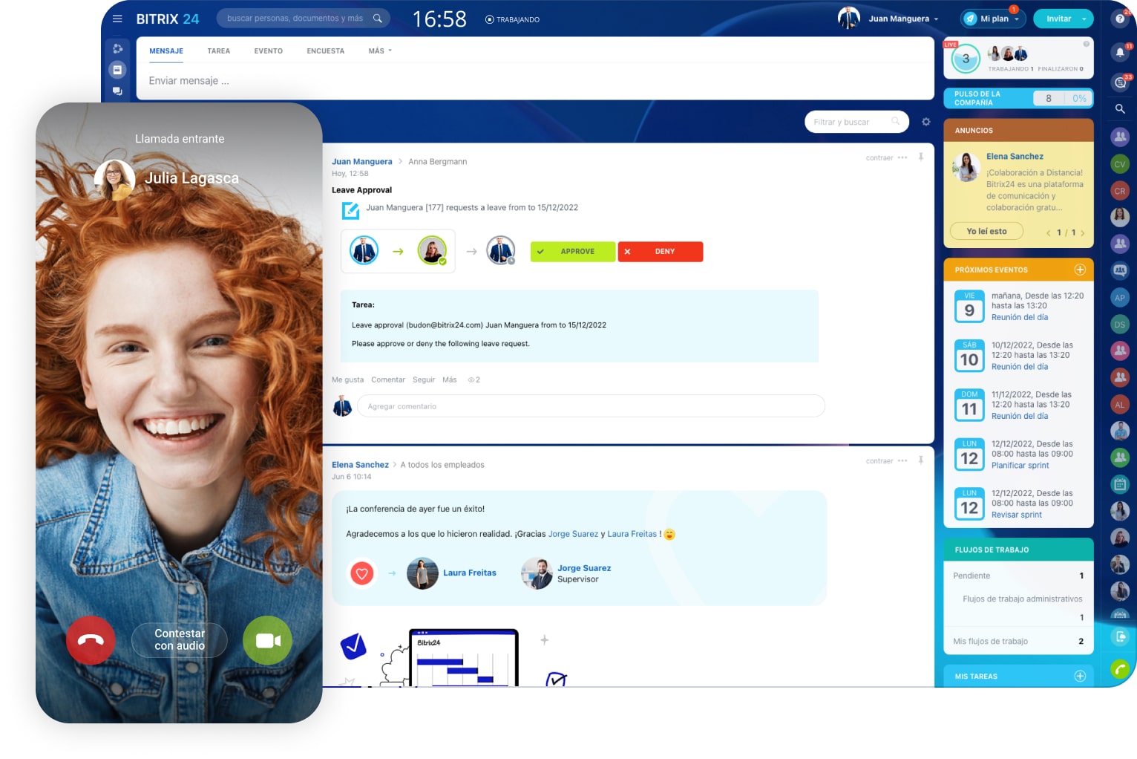Answer call with green video button
The height and width of the screenshot is (759, 1137).
point(267,640)
